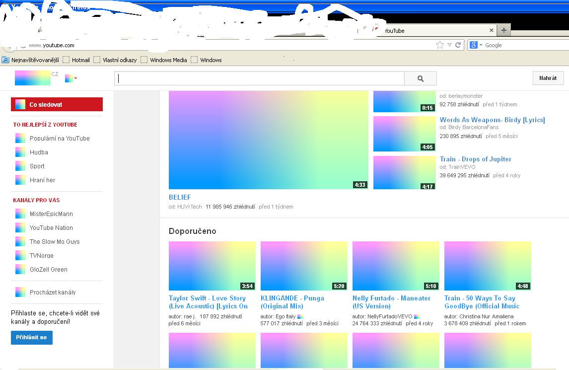
Task: Reload the page with refresh icon
Action: click(458, 45)
